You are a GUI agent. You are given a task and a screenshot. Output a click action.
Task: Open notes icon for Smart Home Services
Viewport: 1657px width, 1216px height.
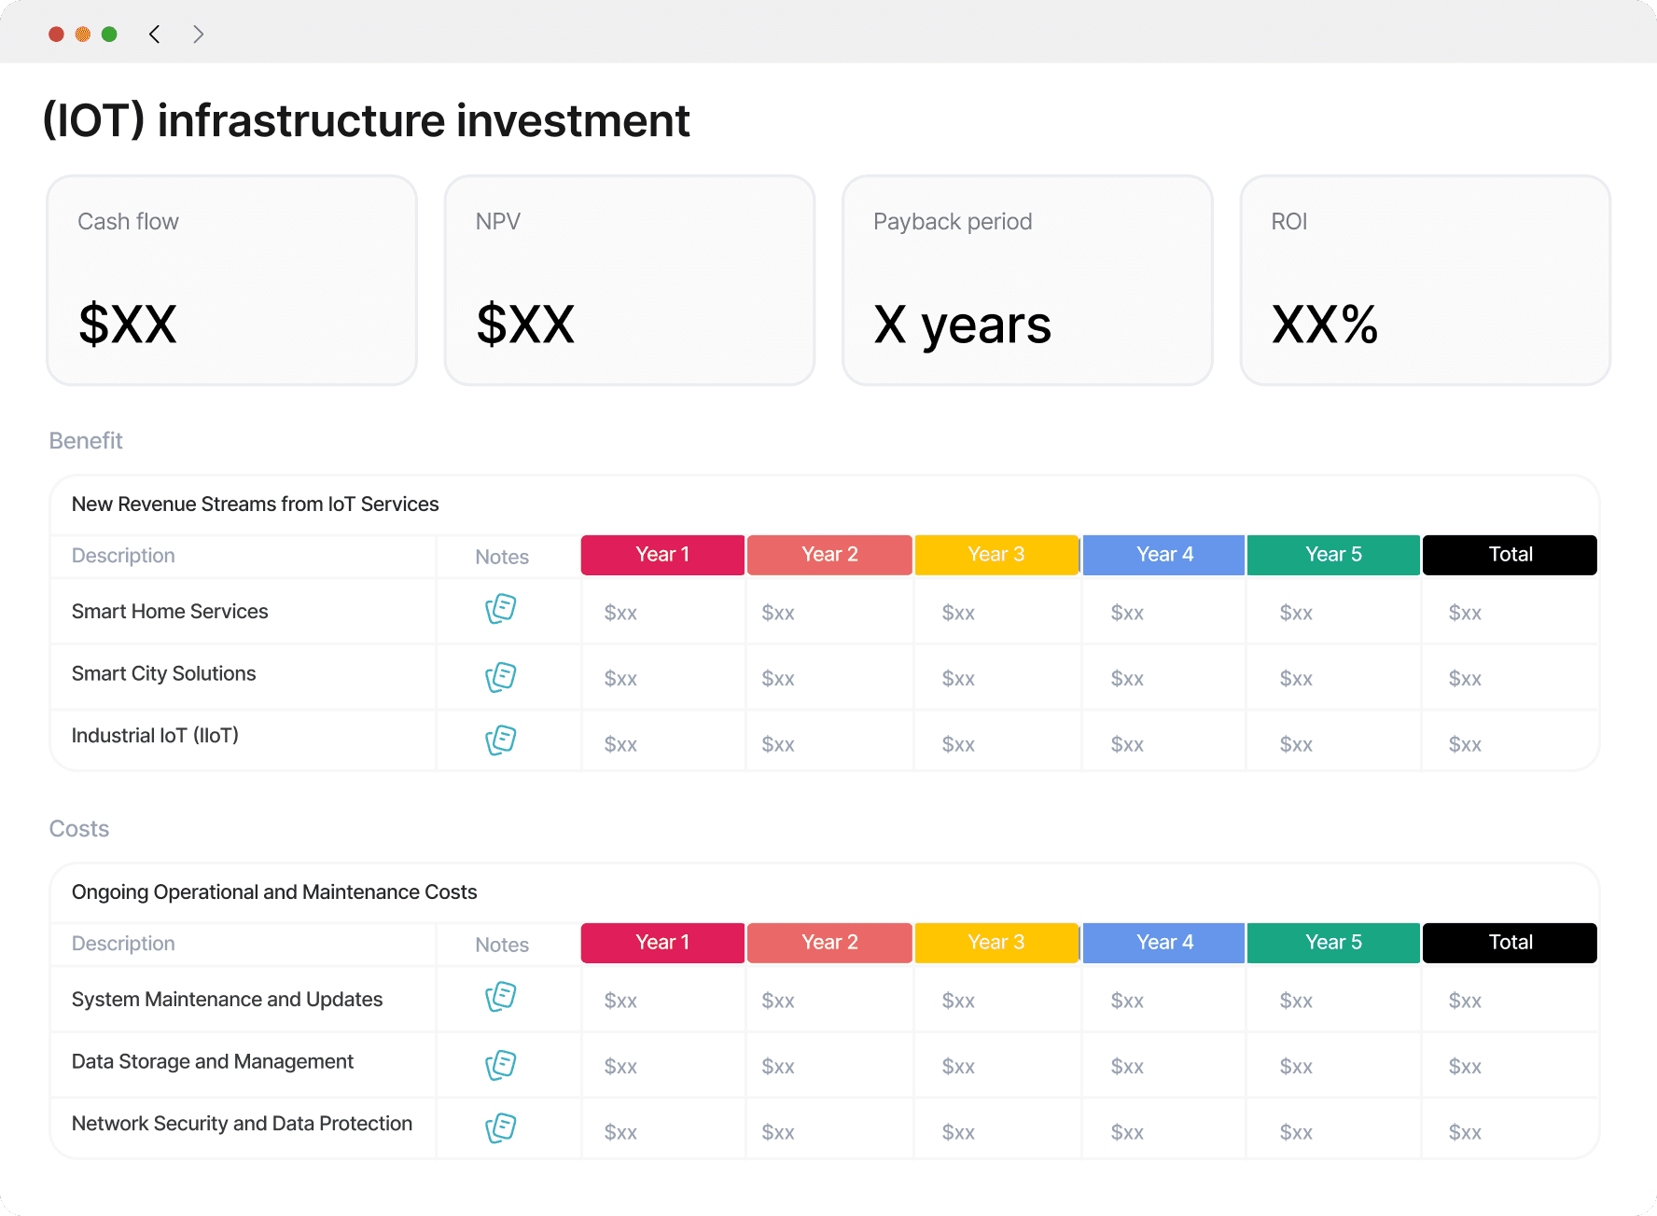501,609
